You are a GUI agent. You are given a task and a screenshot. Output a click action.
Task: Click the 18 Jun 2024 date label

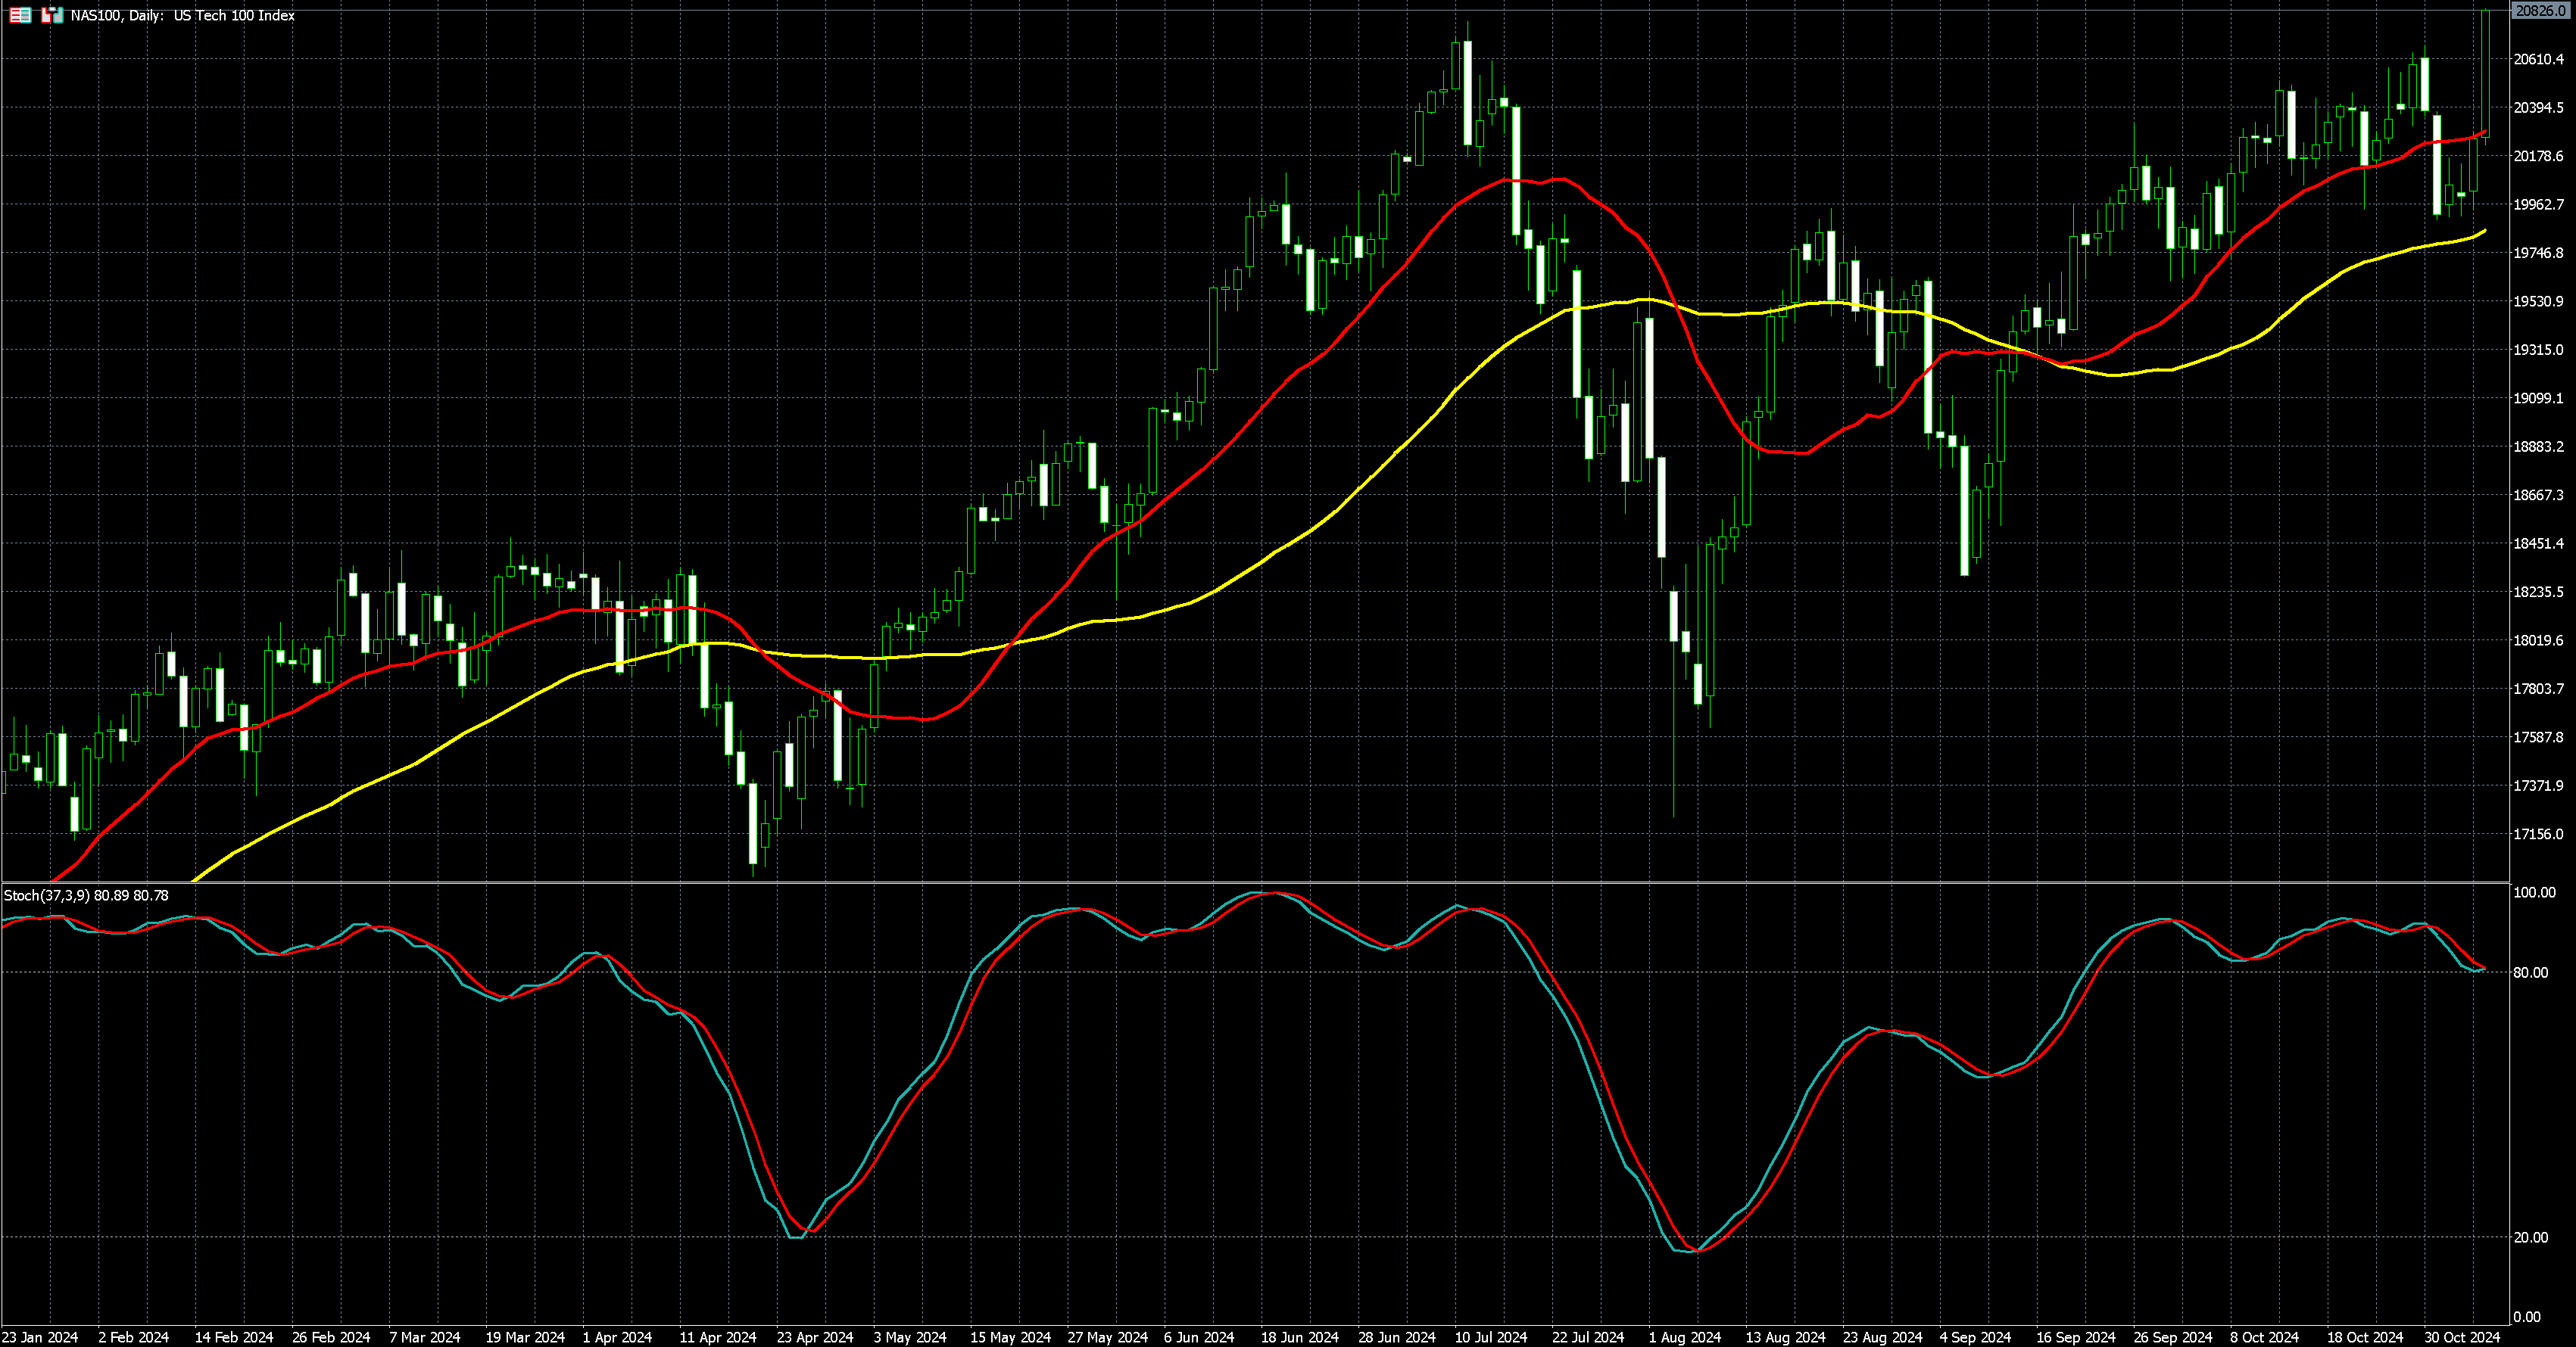pos(1299,1337)
